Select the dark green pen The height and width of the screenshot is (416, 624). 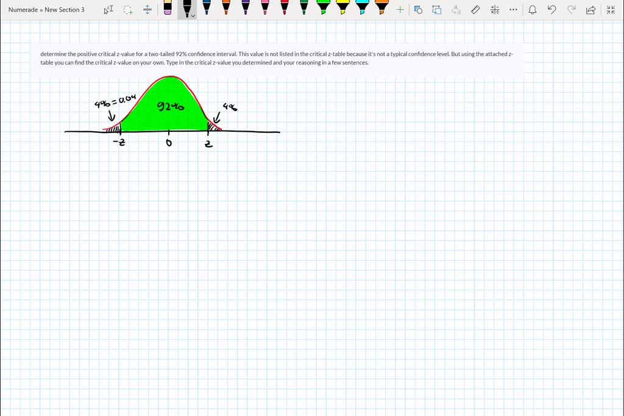pos(304,7)
